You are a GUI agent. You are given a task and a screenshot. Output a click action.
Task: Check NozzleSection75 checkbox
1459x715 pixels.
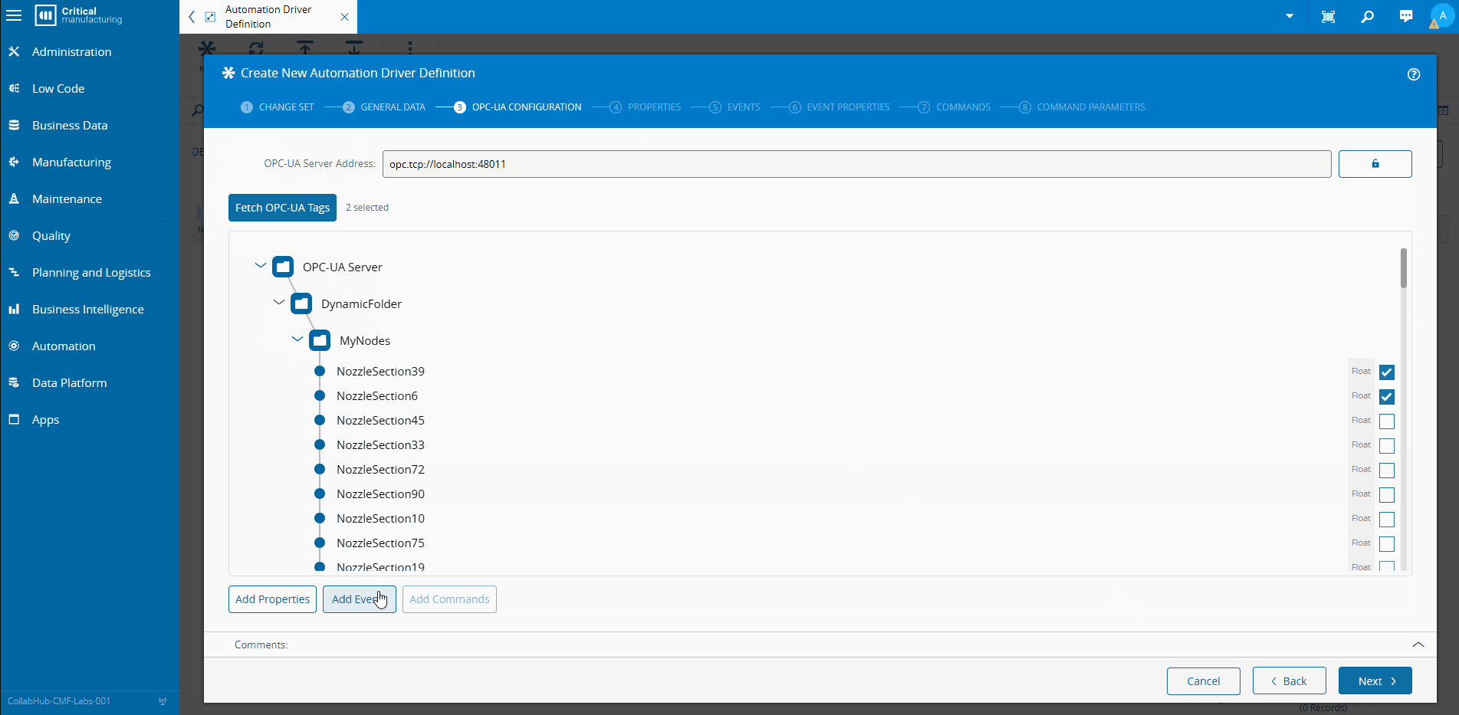click(x=1386, y=544)
